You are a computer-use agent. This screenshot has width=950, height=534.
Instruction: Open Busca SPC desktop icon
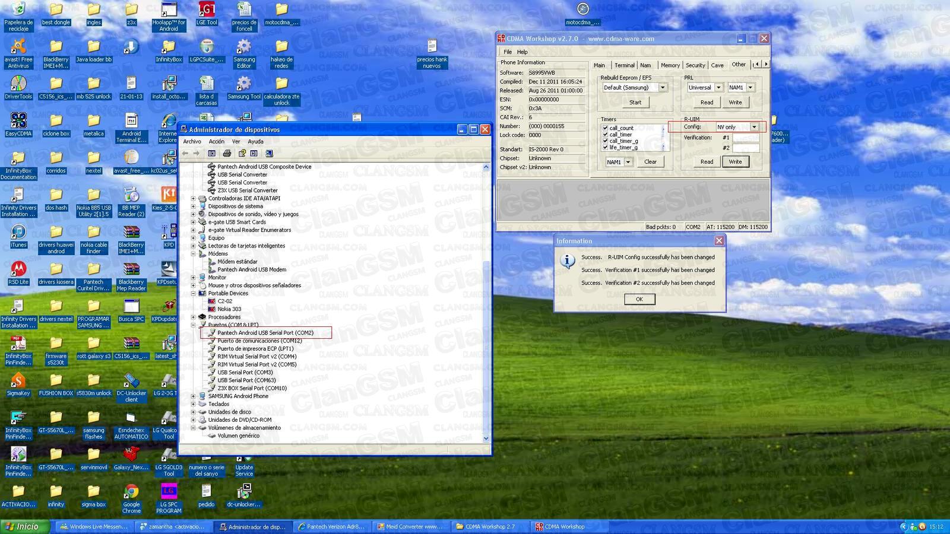(x=131, y=310)
